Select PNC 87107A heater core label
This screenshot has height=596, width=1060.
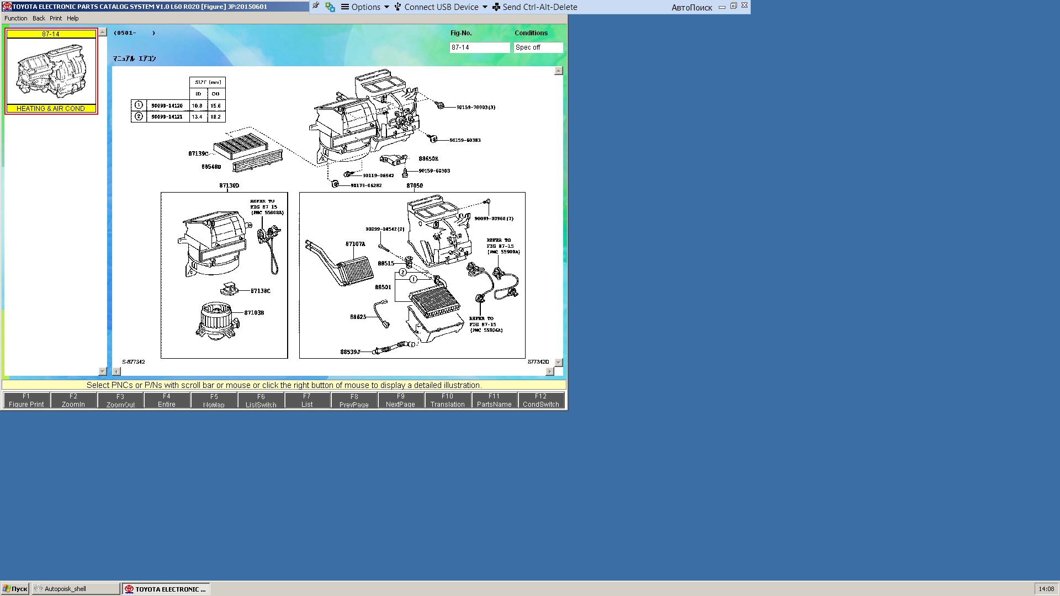point(356,244)
